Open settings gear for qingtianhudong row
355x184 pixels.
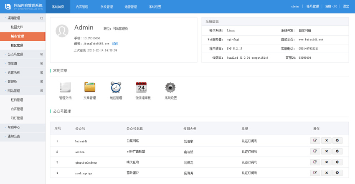337,162
